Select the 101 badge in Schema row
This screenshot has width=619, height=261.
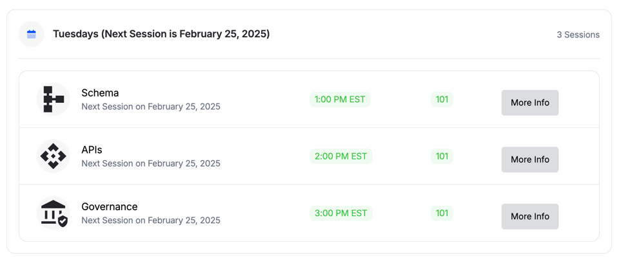[442, 100]
